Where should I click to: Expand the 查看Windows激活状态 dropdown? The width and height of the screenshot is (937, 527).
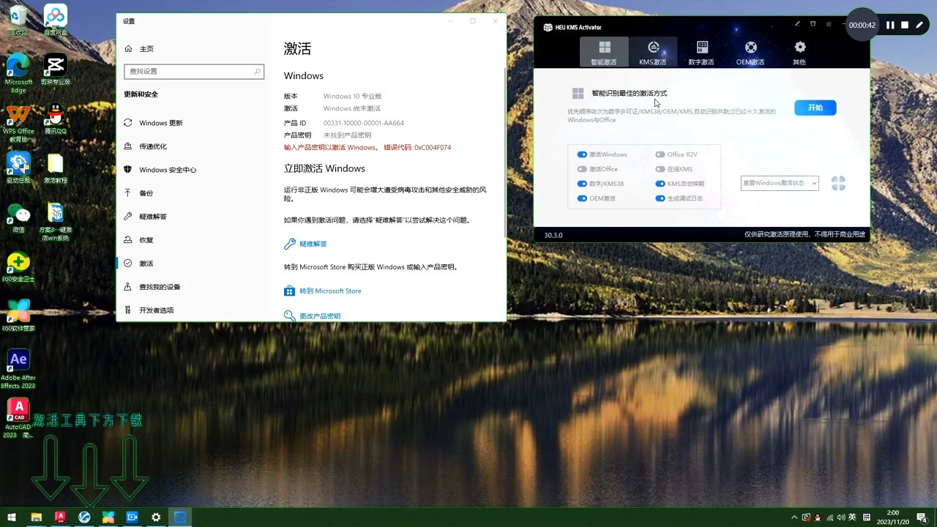tap(780, 183)
